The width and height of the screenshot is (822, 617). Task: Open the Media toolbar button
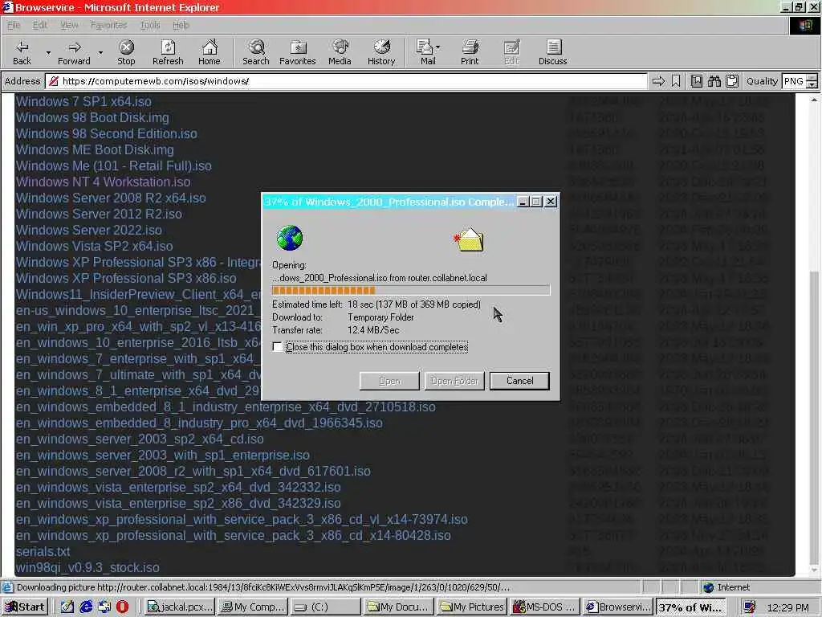(340, 52)
